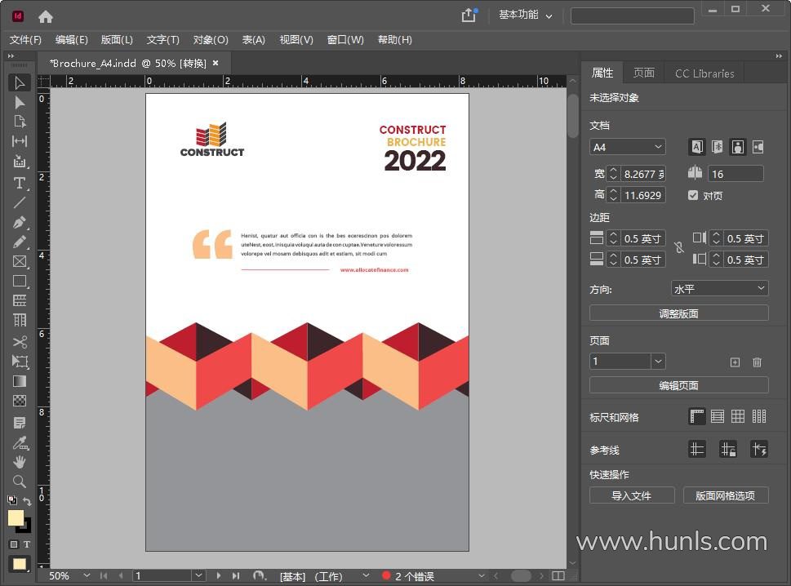The height and width of the screenshot is (586, 791).
Task: Select the Direct Selection arrow tool
Action: point(20,102)
